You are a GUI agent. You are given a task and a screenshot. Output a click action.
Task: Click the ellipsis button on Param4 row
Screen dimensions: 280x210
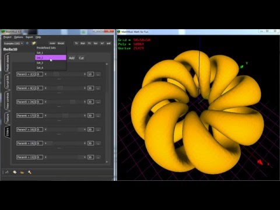click(x=98, y=88)
